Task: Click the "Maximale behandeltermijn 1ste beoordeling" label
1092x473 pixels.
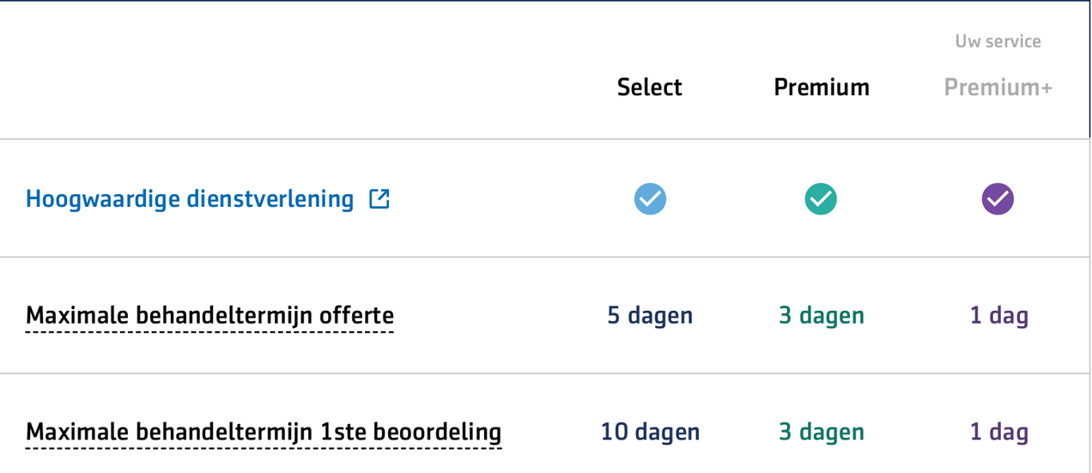Action: coord(264,432)
